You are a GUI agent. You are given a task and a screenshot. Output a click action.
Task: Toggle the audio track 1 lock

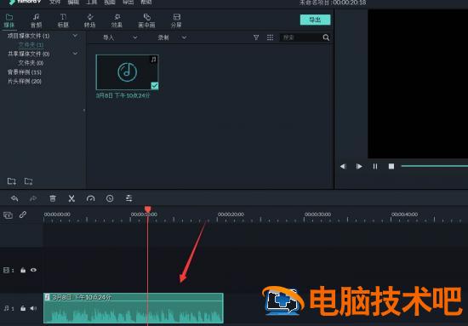point(23,308)
